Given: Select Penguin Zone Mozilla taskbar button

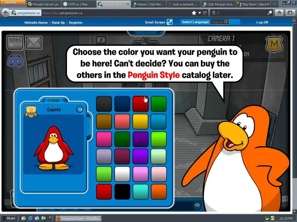Looking at the screenshot, I should 78,219.
